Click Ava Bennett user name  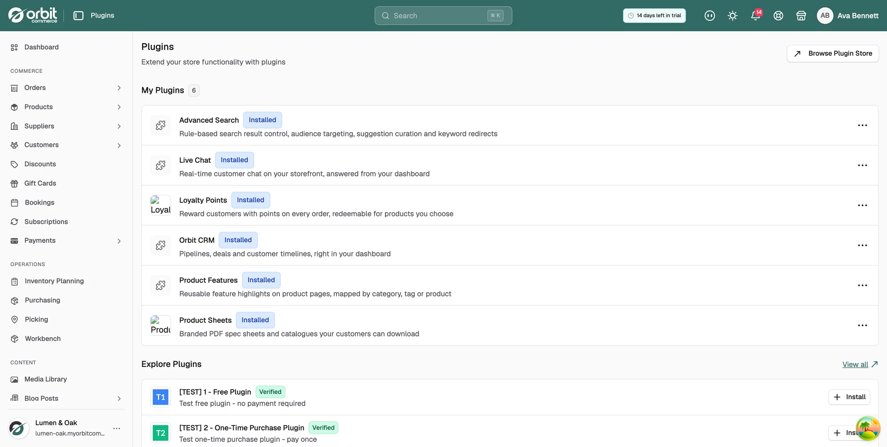(x=858, y=16)
